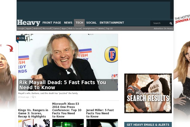Click the 9.9k flame popularity badge
The width and height of the screenshot is (190, 127).
(21, 38)
